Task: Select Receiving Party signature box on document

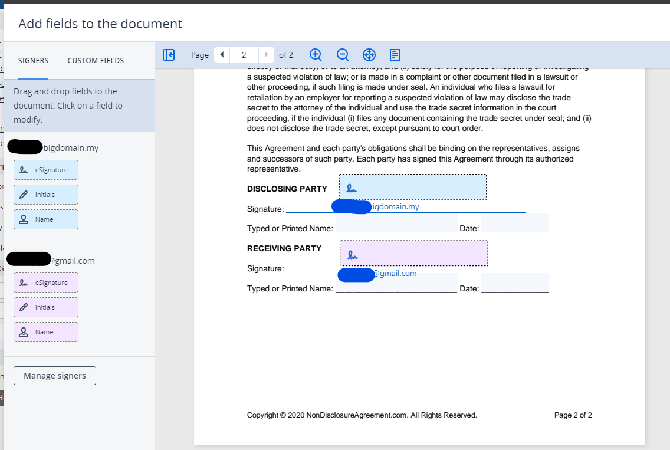Action: tap(414, 253)
